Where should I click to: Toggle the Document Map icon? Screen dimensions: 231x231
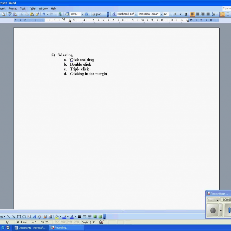(x=67, y=14)
